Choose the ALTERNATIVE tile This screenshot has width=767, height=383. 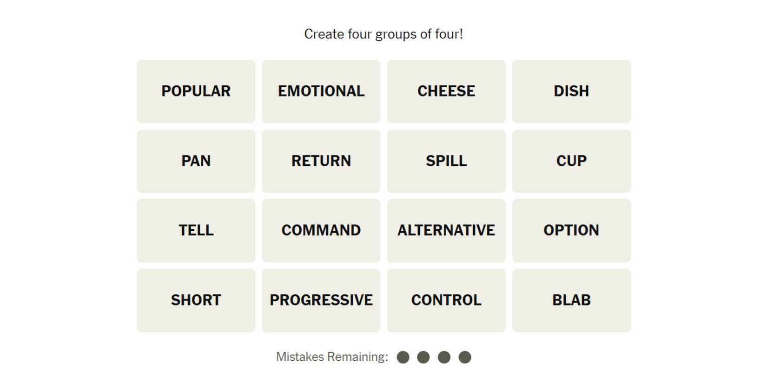(446, 231)
